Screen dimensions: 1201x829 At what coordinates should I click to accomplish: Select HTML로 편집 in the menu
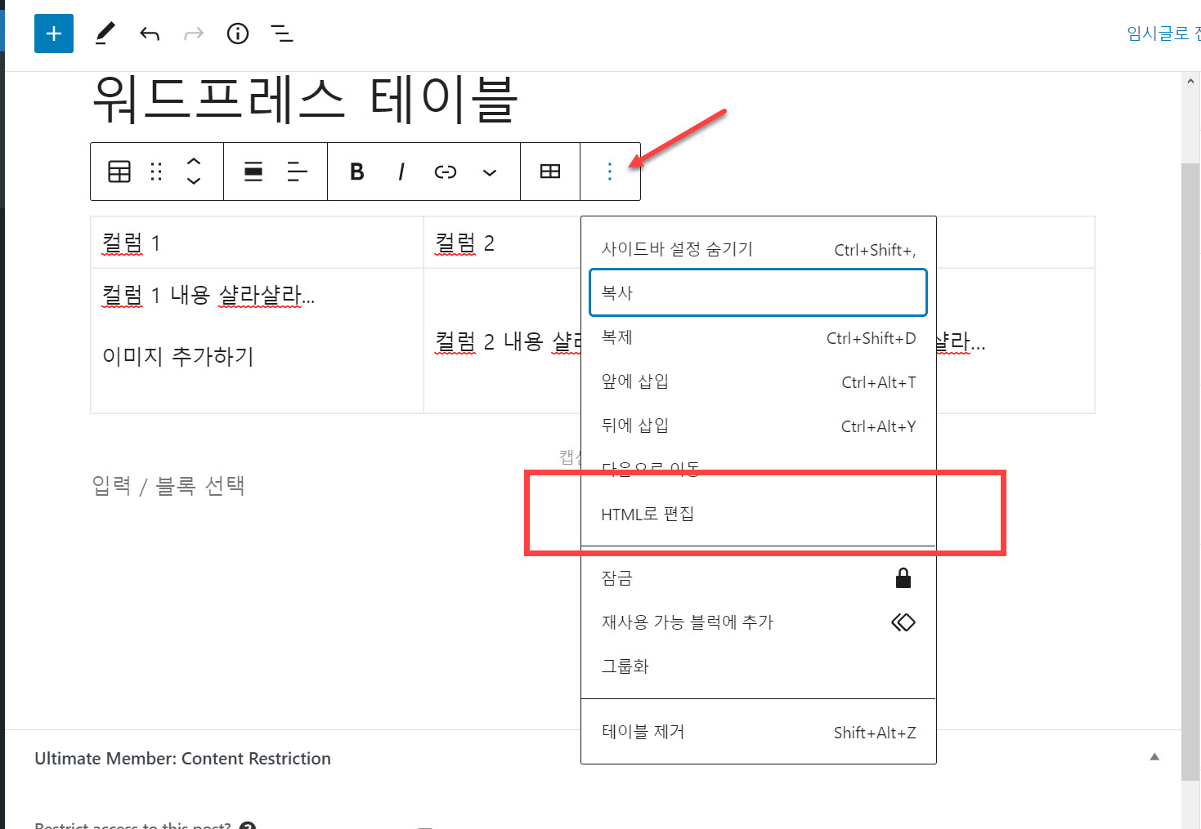point(648,514)
